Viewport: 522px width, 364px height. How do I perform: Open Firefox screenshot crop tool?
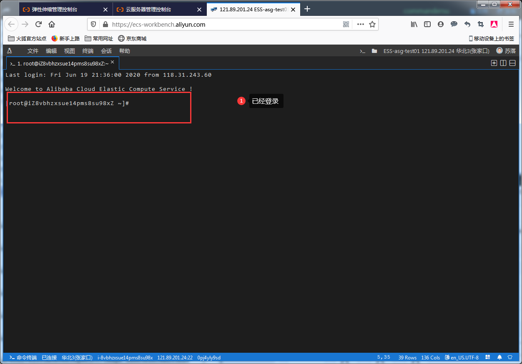pos(481,24)
